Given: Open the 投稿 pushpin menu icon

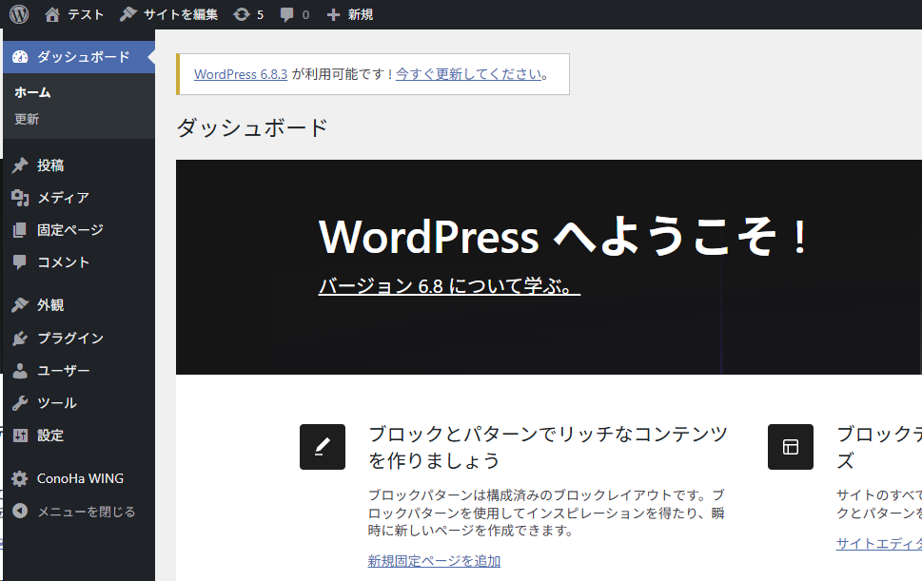Looking at the screenshot, I should pyautogui.click(x=20, y=165).
